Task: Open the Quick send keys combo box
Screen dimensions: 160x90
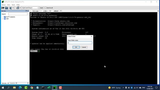Action: (30, 8)
